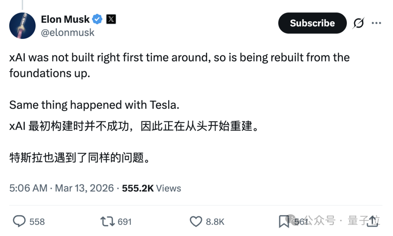Viewport: 393px width, 236px height.
Task: Click the 558 reply count
Action: (36, 221)
